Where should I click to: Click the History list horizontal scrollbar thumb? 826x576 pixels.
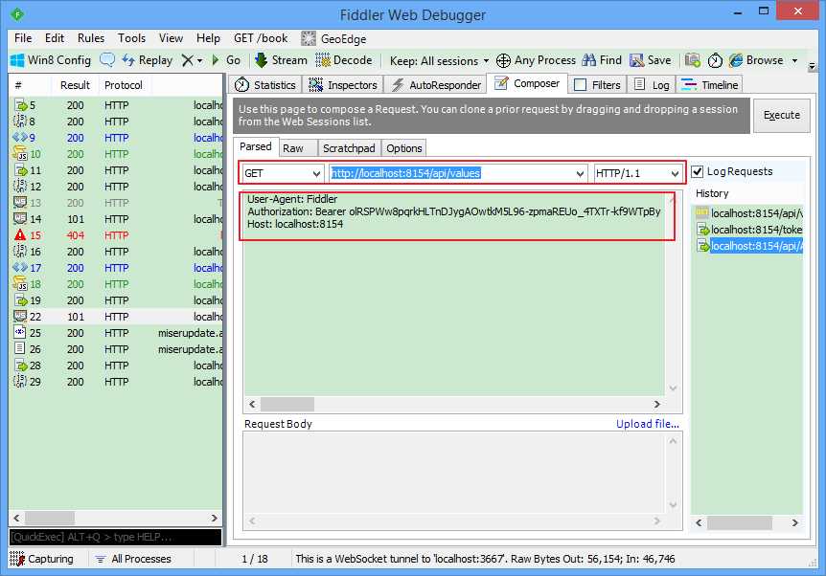point(740,522)
